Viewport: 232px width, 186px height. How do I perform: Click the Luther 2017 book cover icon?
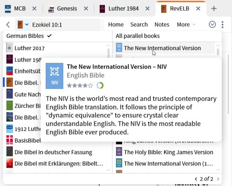tap(10, 48)
